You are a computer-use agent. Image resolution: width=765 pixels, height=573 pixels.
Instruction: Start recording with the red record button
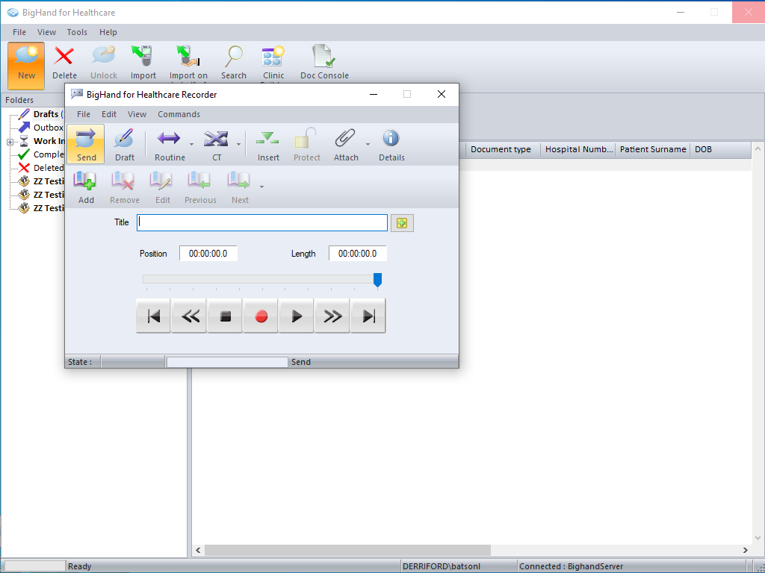[x=261, y=316]
